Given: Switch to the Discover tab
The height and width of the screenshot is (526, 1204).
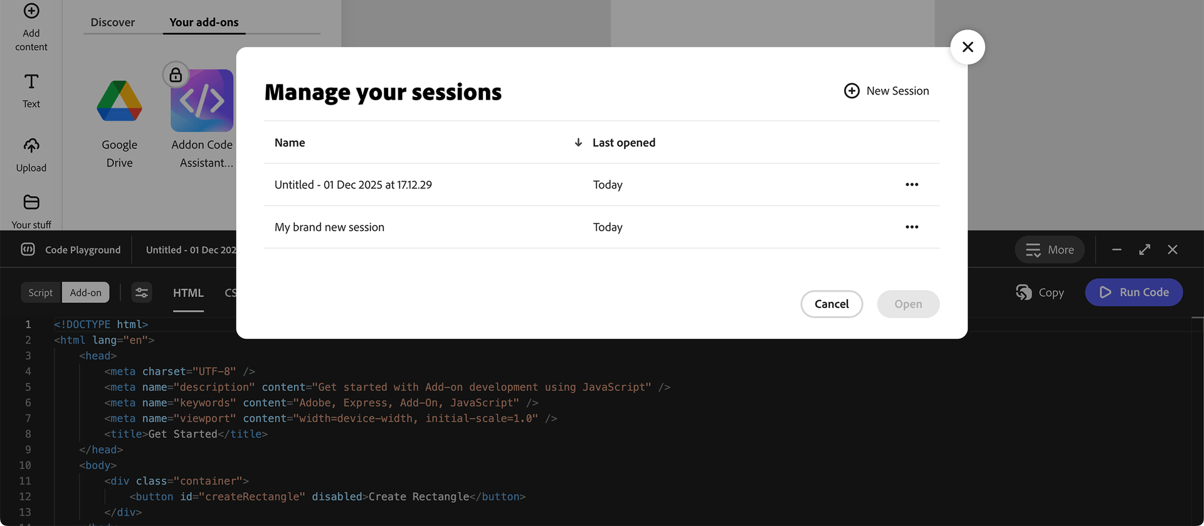Looking at the screenshot, I should (112, 22).
